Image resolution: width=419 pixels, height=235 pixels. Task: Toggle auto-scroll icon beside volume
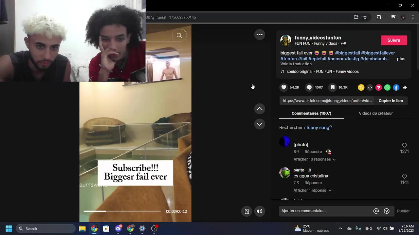coord(247,211)
